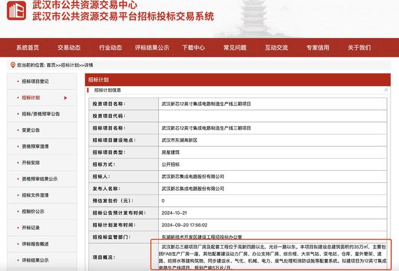Go to 评标结果公示 in the top navigation

[x=152, y=48]
